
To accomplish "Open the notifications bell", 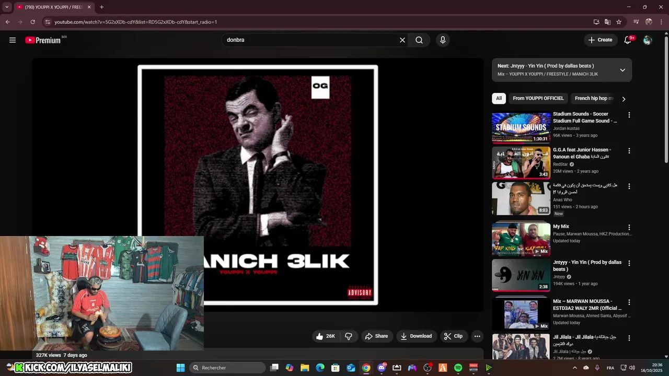I will point(628,40).
